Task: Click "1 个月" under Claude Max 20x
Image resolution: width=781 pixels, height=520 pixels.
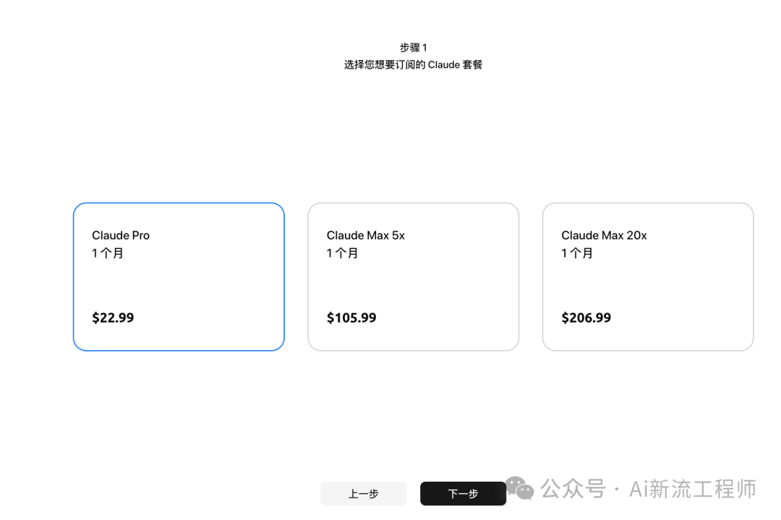Action: click(577, 253)
